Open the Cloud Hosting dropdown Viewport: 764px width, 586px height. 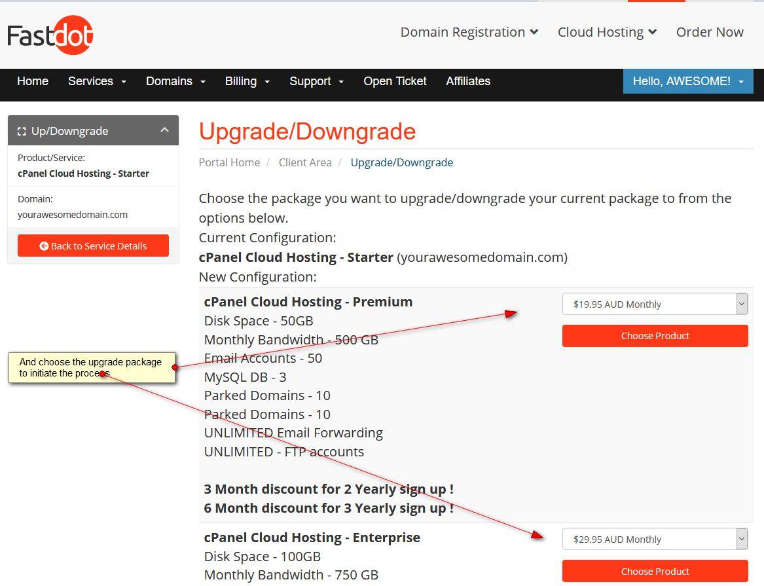pyautogui.click(x=607, y=32)
